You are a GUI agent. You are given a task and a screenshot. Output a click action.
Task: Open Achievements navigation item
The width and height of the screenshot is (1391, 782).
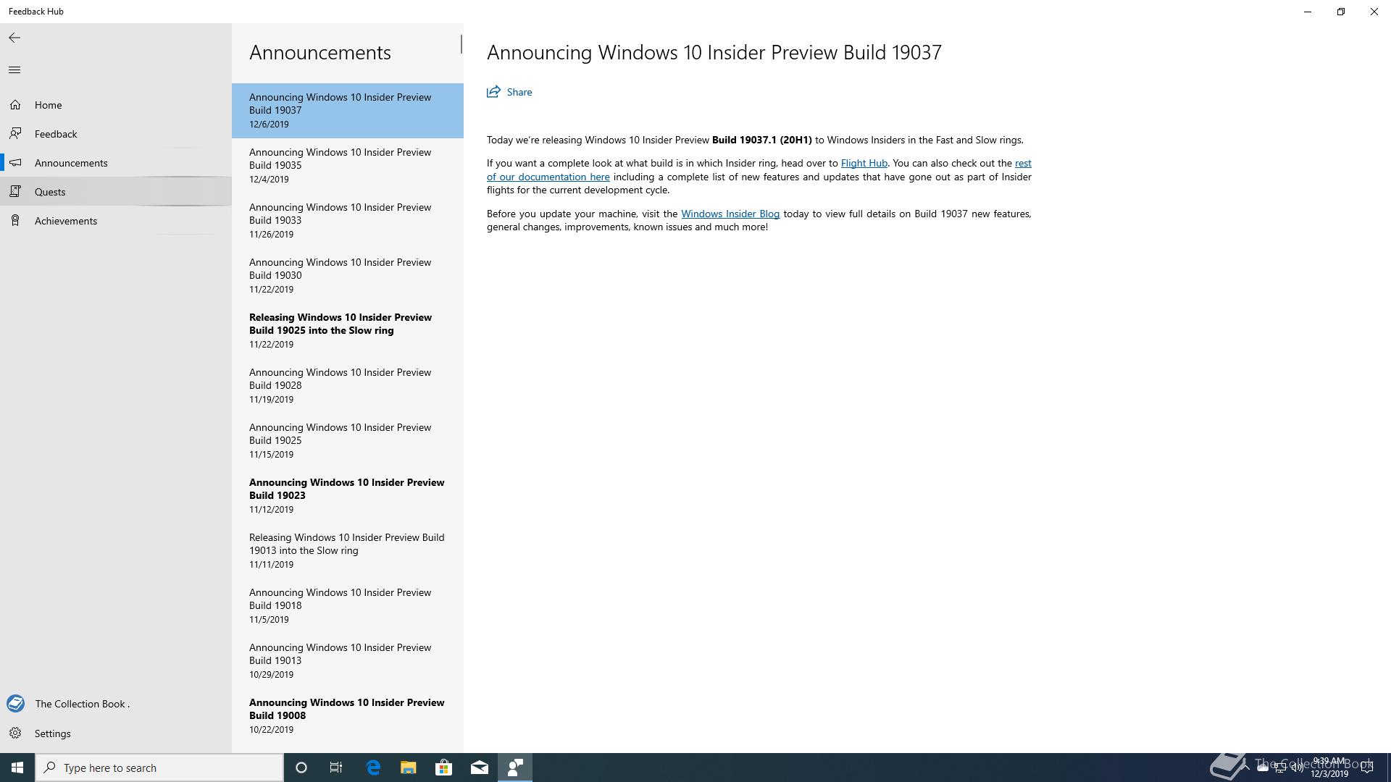116,221
